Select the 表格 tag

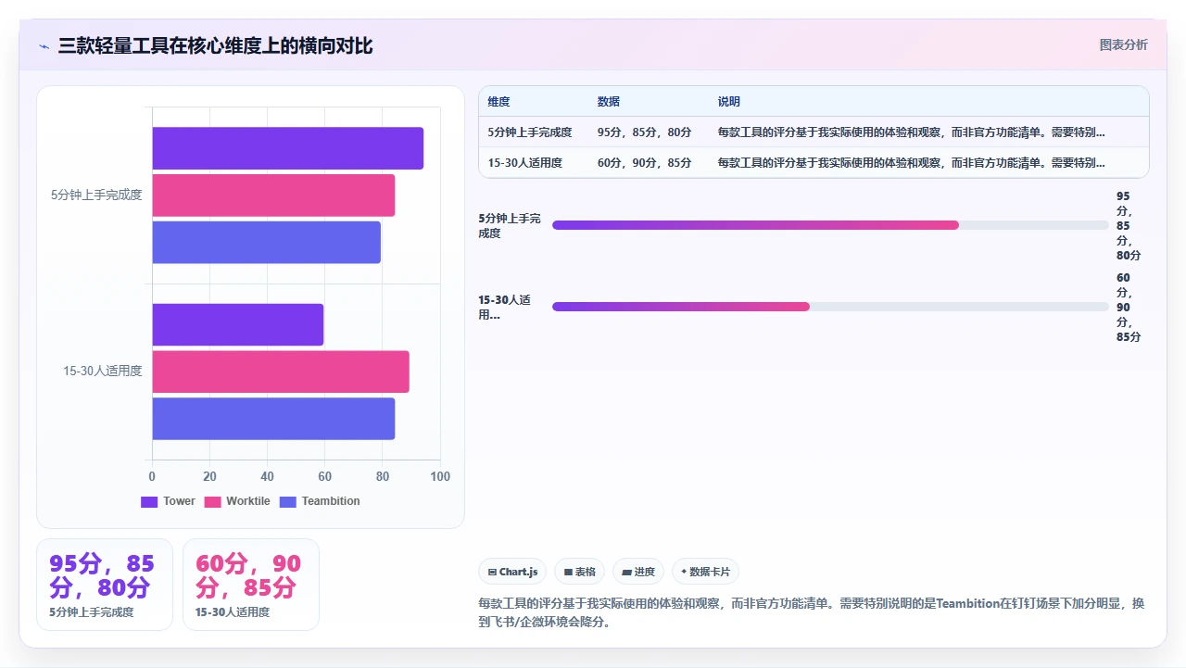(x=580, y=572)
